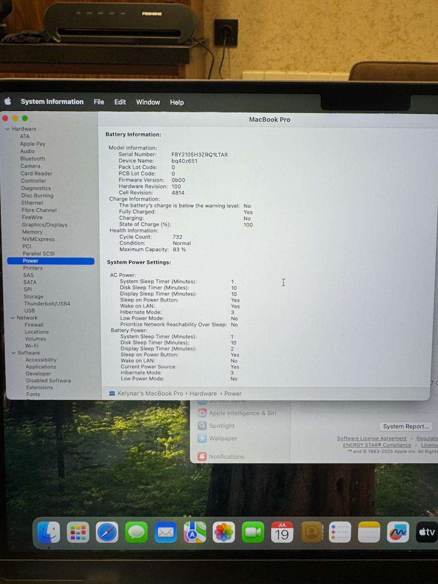Open Software License Agreement link
This screenshot has width=438, height=584.
pyautogui.click(x=372, y=438)
